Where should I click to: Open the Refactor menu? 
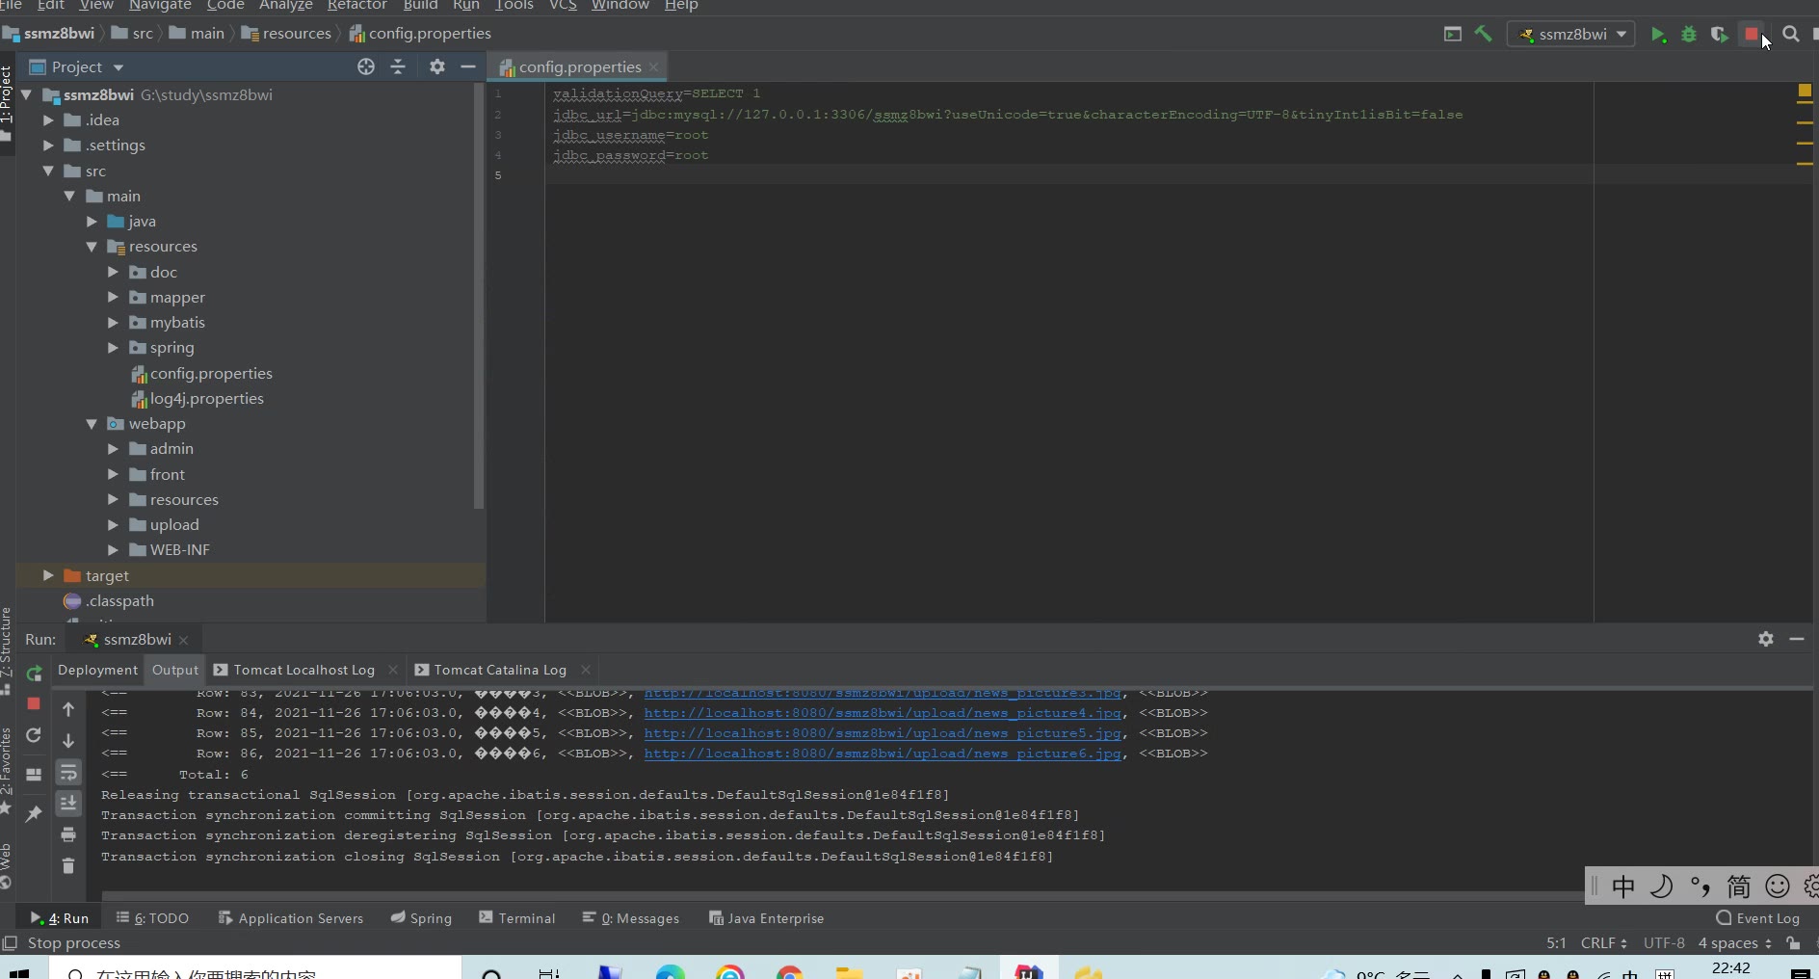[x=357, y=6]
